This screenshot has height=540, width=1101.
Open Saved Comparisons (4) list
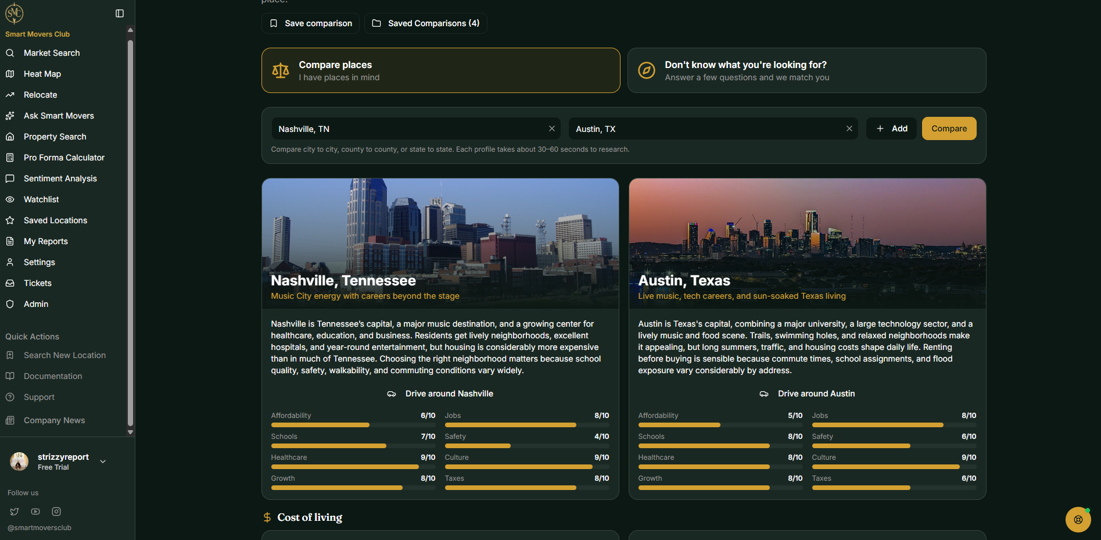click(x=426, y=23)
